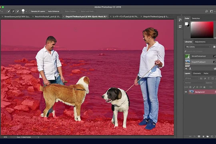
Task: Toggle Lock Image Pixels brush icon
Action: (x=194, y=87)
